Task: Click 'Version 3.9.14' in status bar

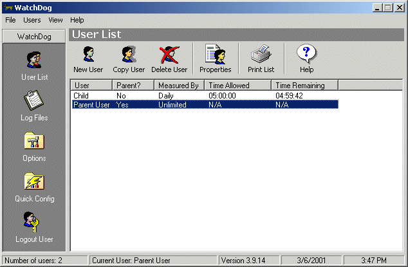Action: pyautogui.click(x=243, y=260)
